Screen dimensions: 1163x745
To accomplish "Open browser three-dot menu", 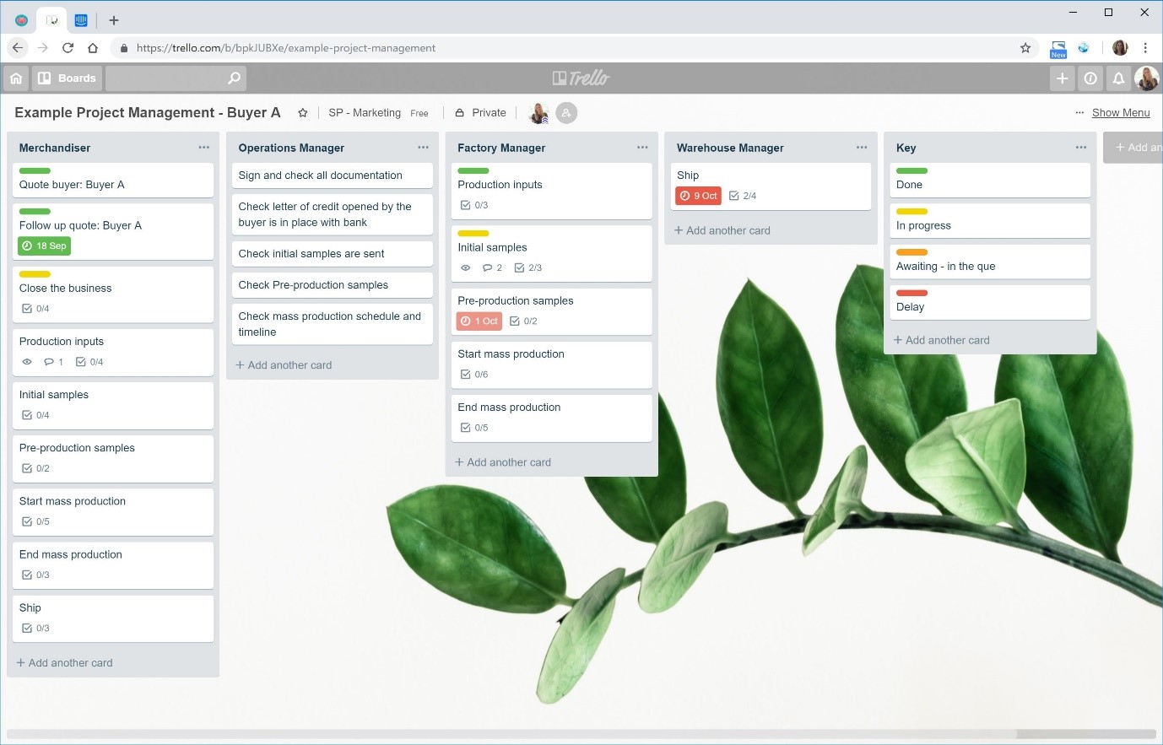I will click(x=1145, y=48).
